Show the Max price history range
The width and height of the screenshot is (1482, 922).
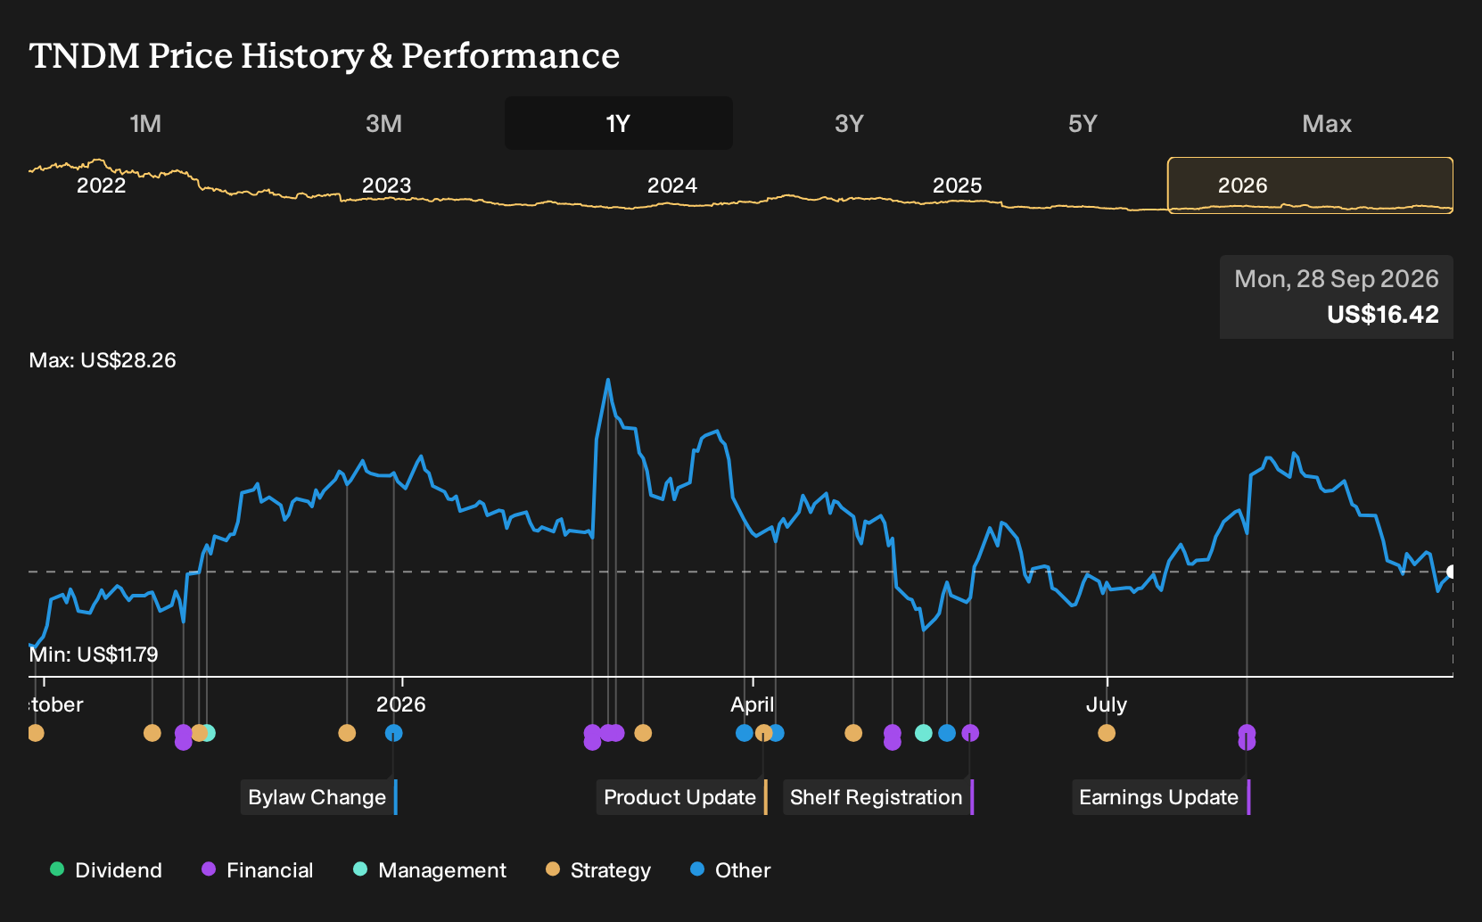[x=1327, y=123]
